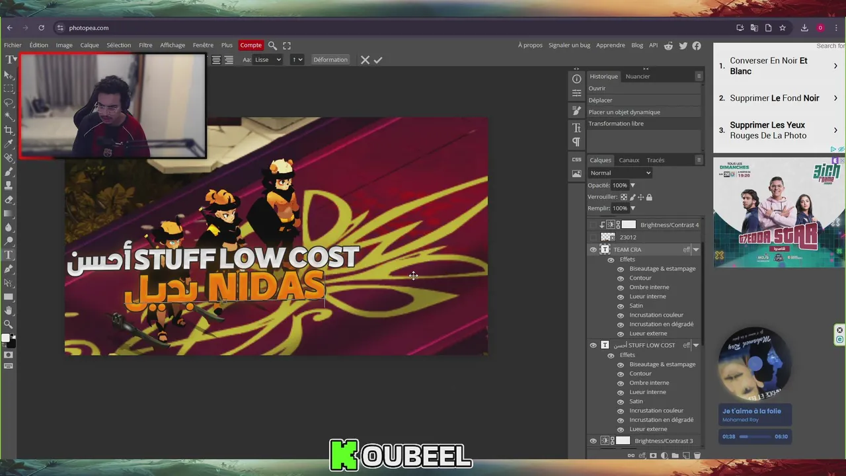
Task: Toggle Quick Mask mode icon
Action: (9, 355)
